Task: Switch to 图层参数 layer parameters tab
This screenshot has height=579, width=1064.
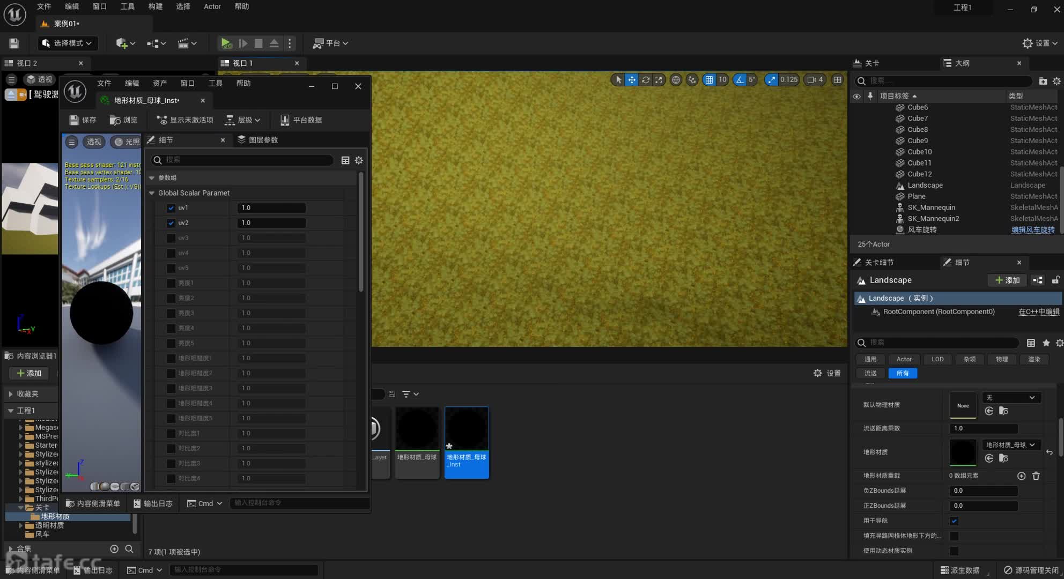Action: click(257, 140)
